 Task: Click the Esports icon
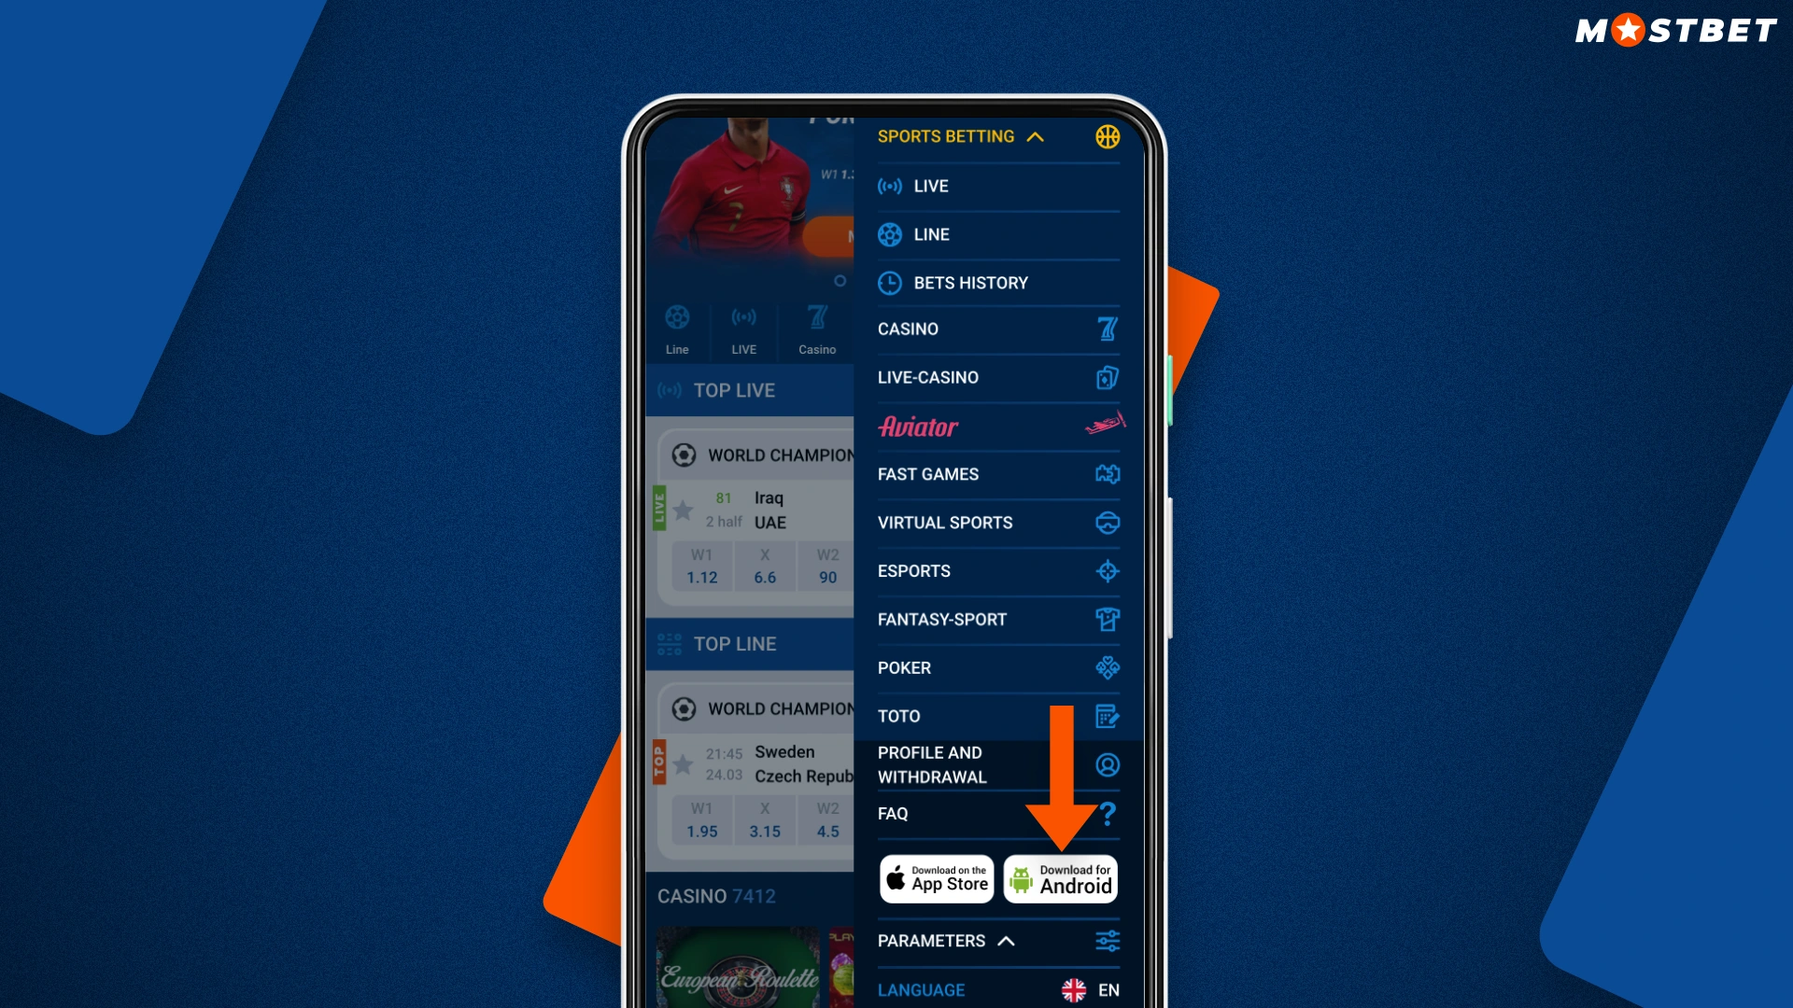coord(1106,571)
